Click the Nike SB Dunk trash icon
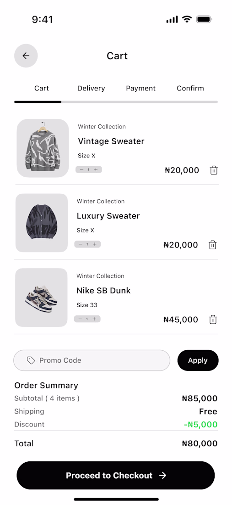This screenshot has width=232, height=505. tap(213, 320)
